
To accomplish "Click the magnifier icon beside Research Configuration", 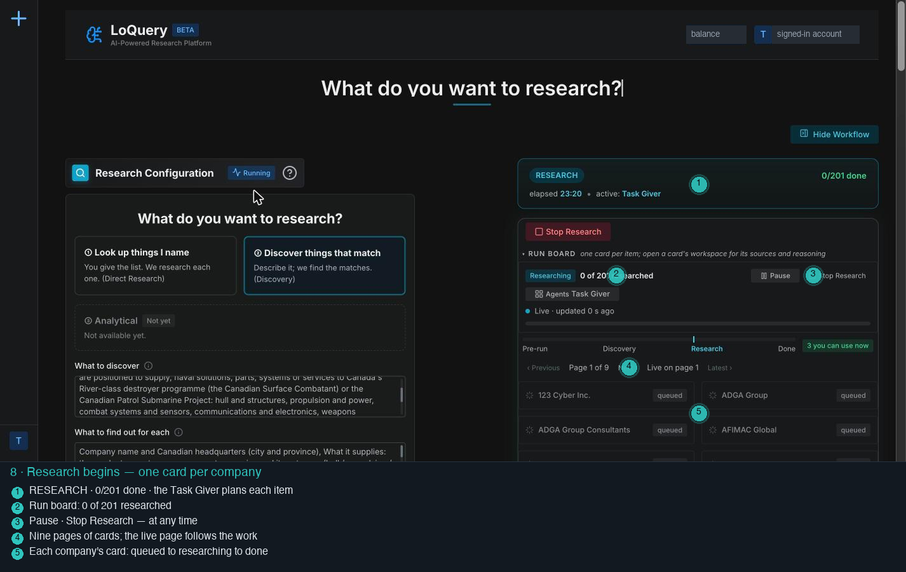I will coord(81,173).
